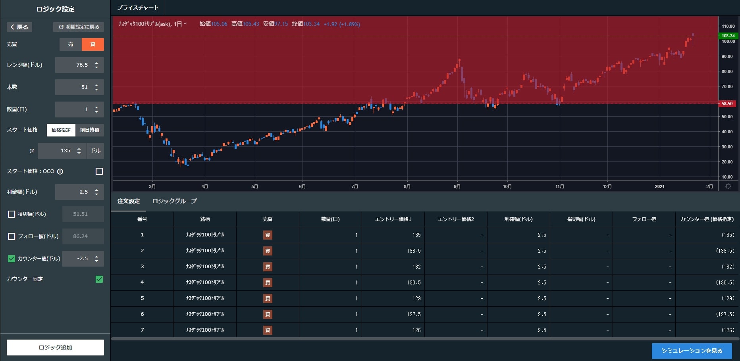Click the horizontal scrollbar under the order table
Screen dimensions: 740x361
coord(425,339)
